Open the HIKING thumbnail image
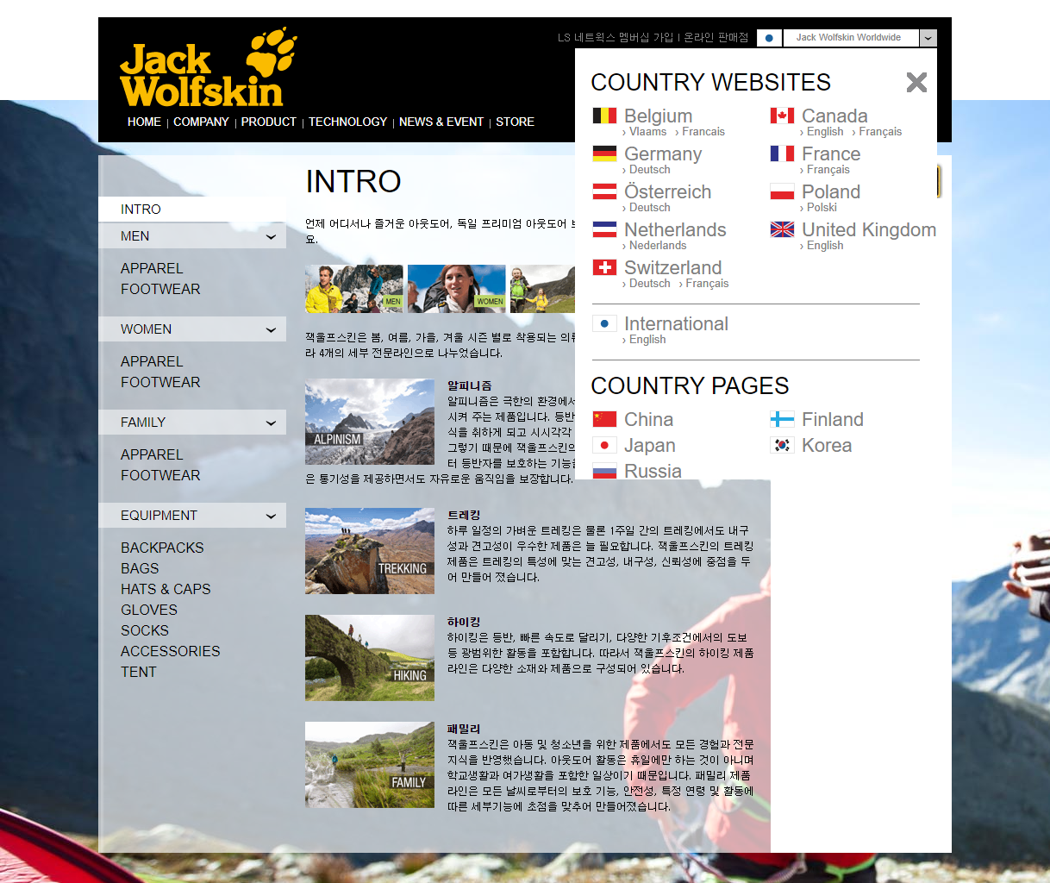This screenshot has height=883, width=1050. tap(370, 658)
